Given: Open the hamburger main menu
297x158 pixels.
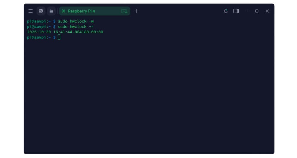Looking at the screenshot, I should [31, 11].
